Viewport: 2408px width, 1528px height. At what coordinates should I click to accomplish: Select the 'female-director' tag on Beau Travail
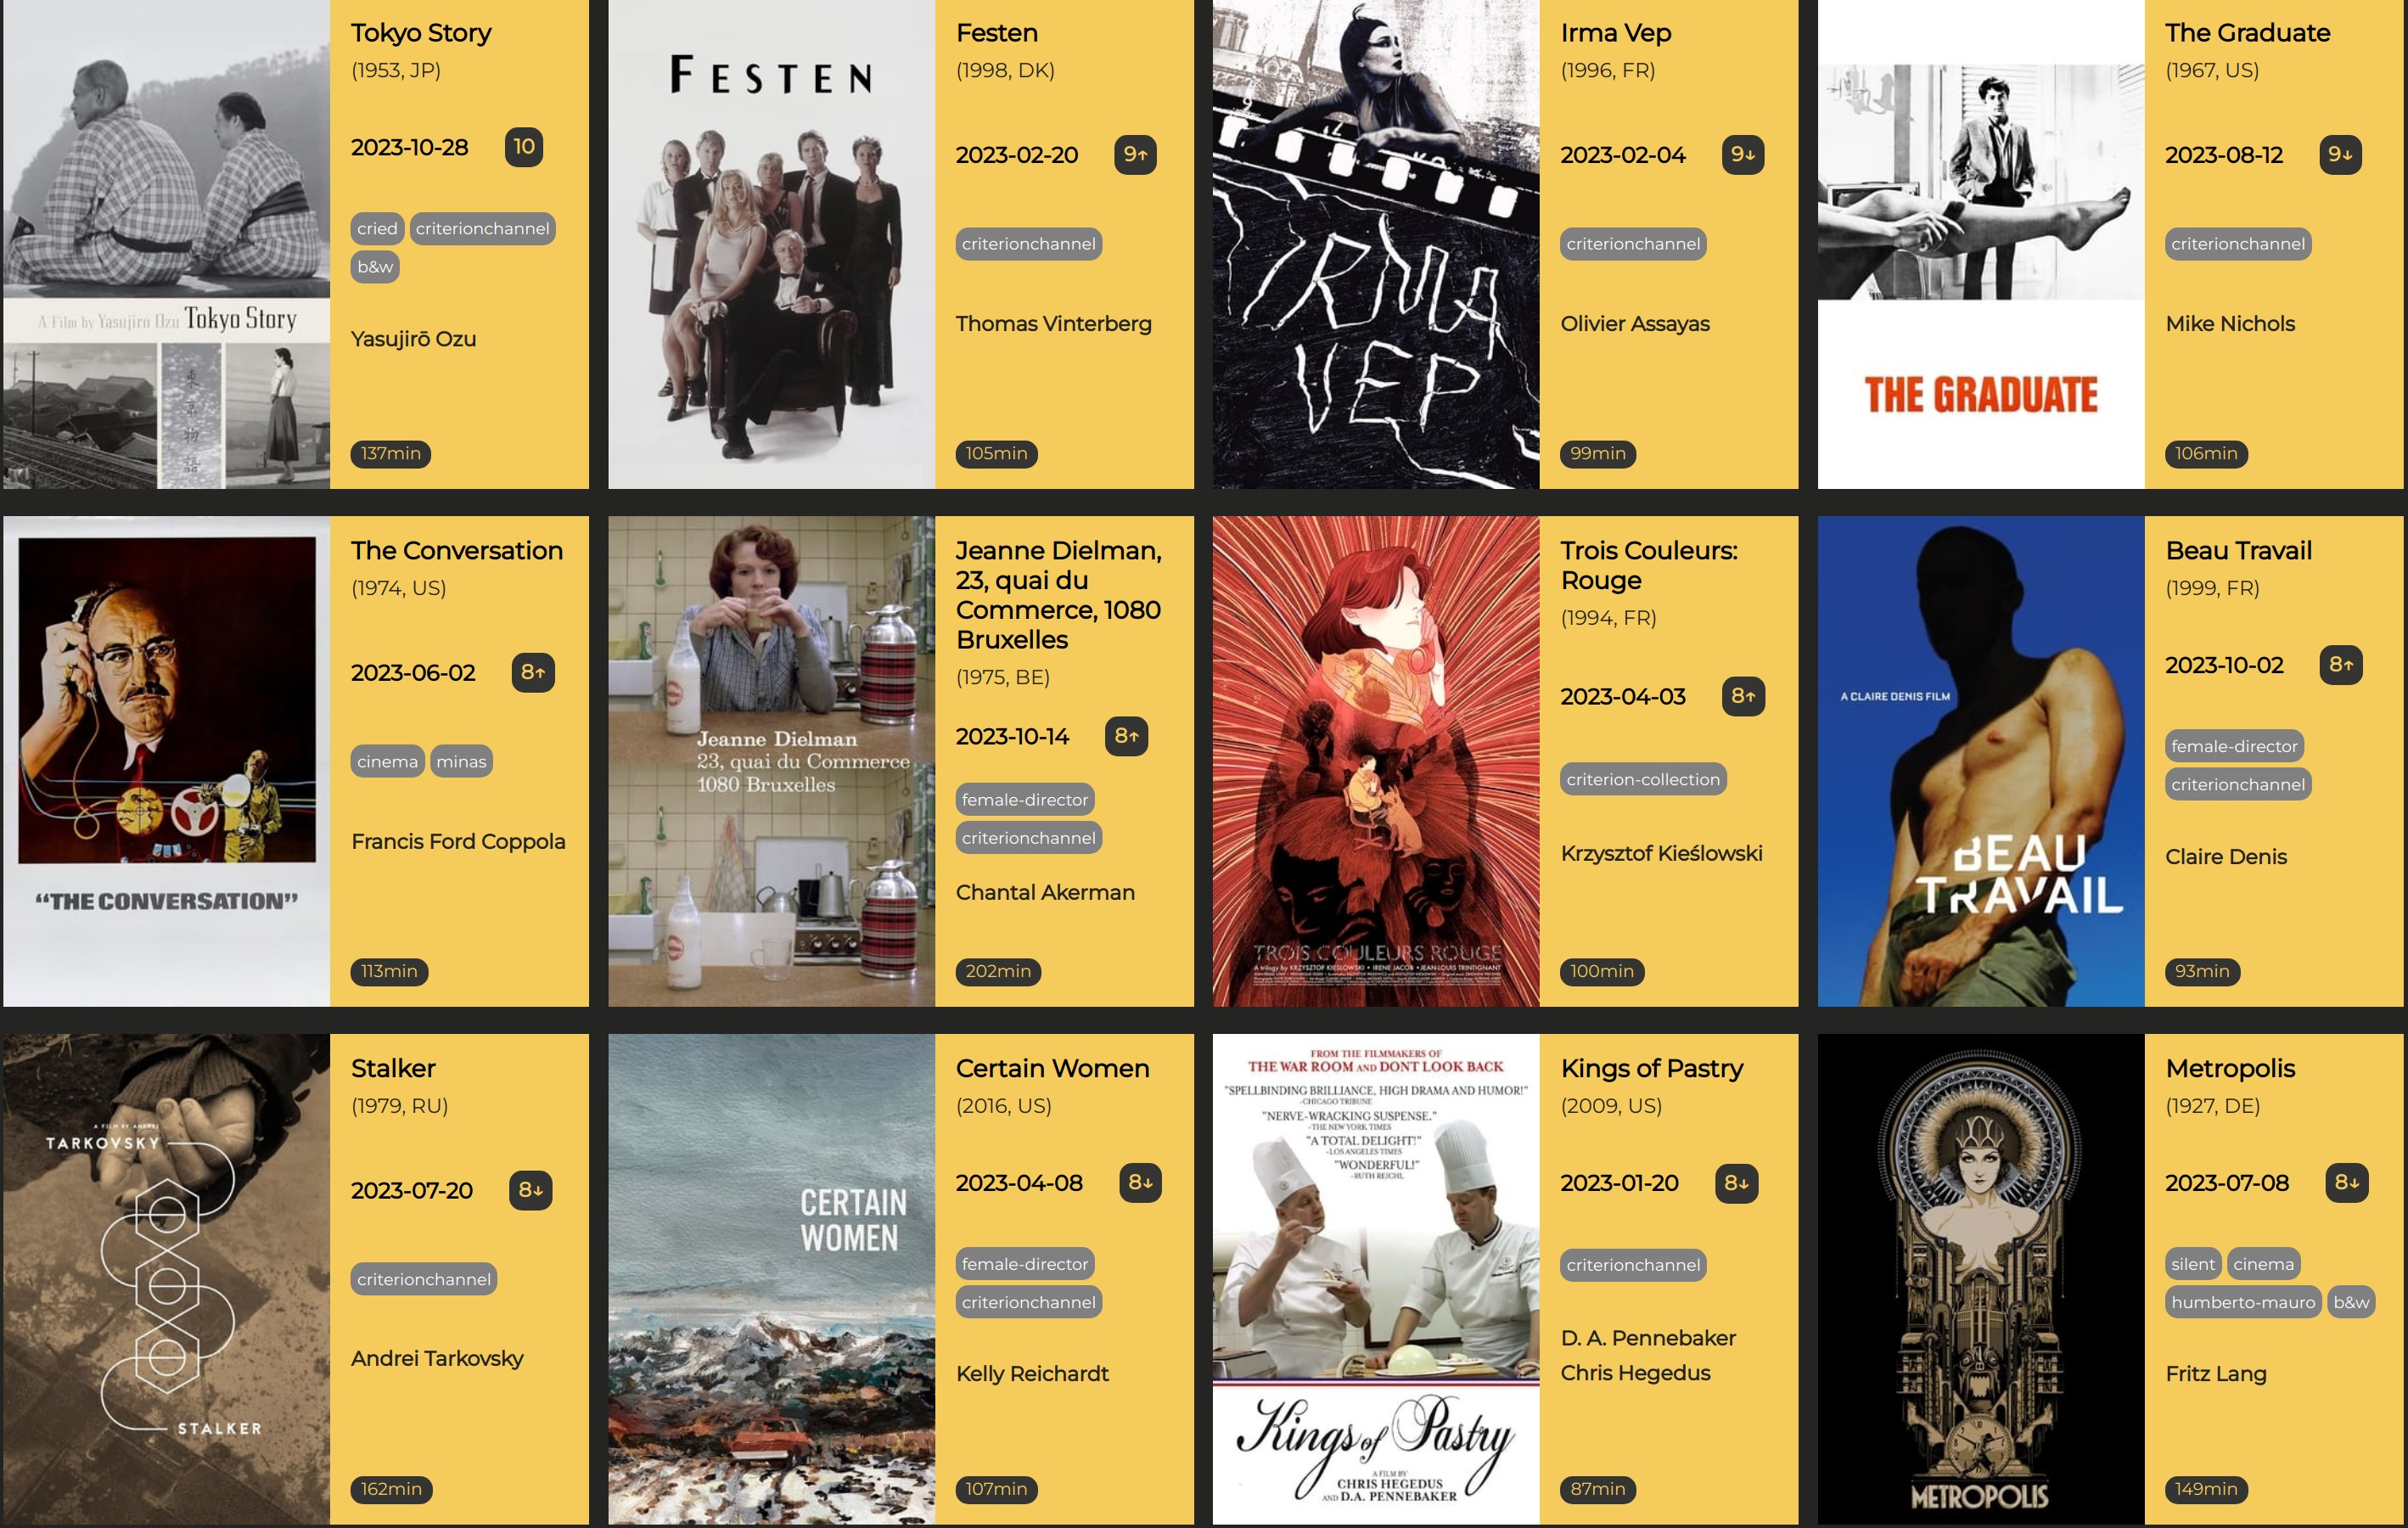pyautogui.click(x=2234, y=747)
